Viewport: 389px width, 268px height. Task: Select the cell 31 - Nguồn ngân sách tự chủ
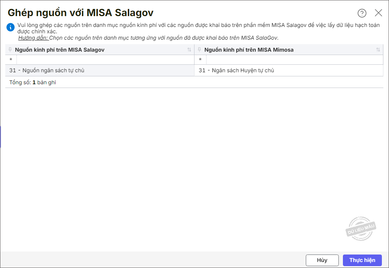tap(100, 70)
